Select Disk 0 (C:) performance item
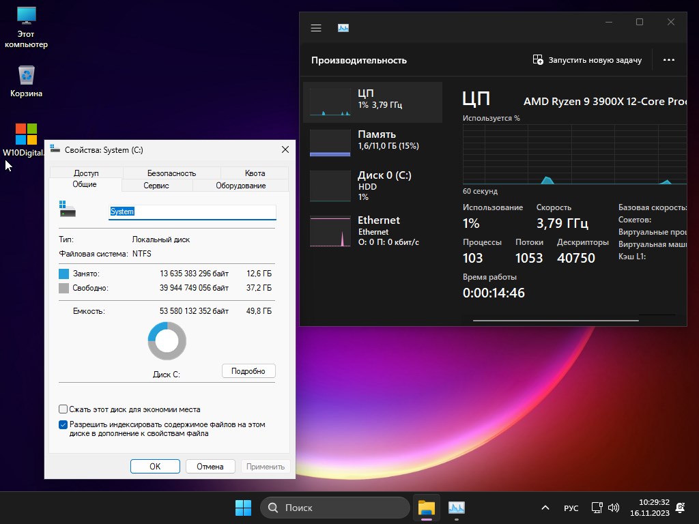Image resolution: width=699 pixels, height=524 pixels. click(x=373, y=184)
